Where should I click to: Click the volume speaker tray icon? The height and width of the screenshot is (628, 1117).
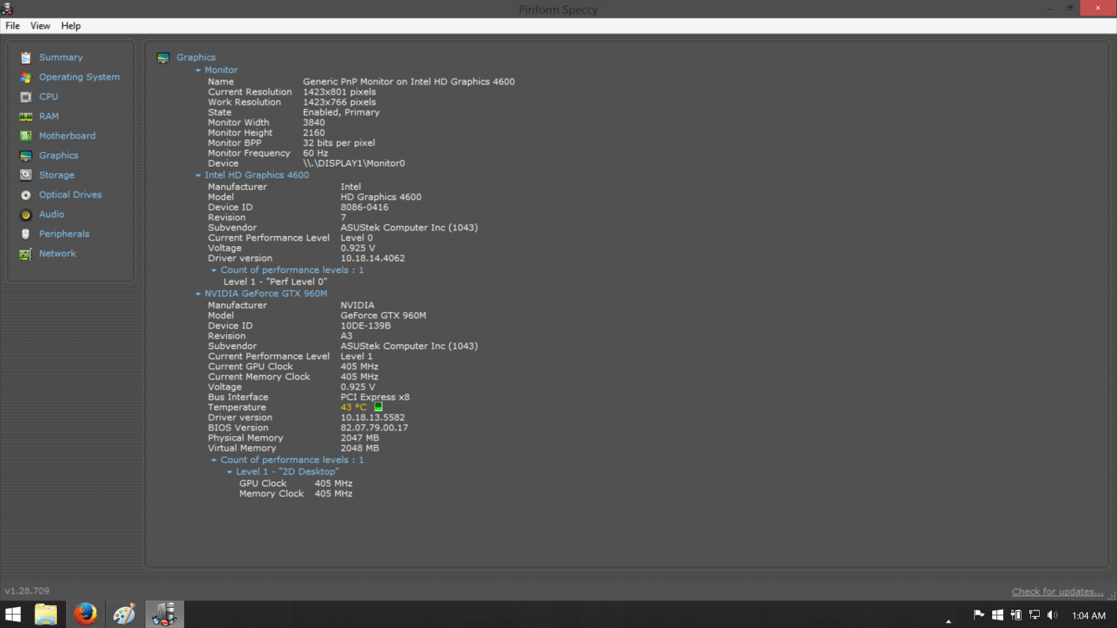click(x=1053, y=615)
